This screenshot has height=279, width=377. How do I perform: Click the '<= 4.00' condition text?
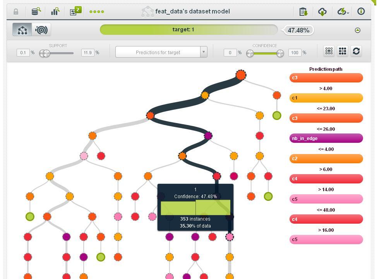click(x=326, y=149)
